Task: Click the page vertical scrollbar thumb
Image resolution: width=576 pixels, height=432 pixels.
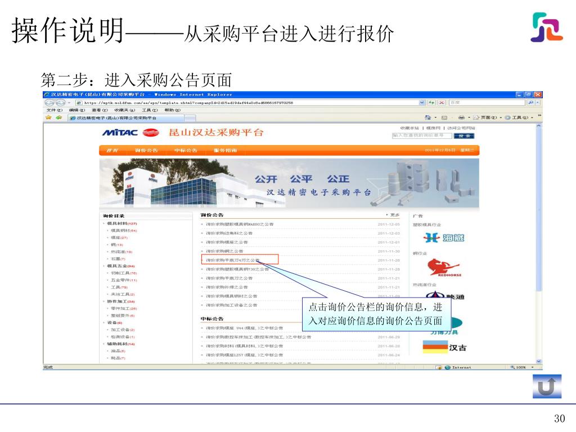Action: coord(539,209)
